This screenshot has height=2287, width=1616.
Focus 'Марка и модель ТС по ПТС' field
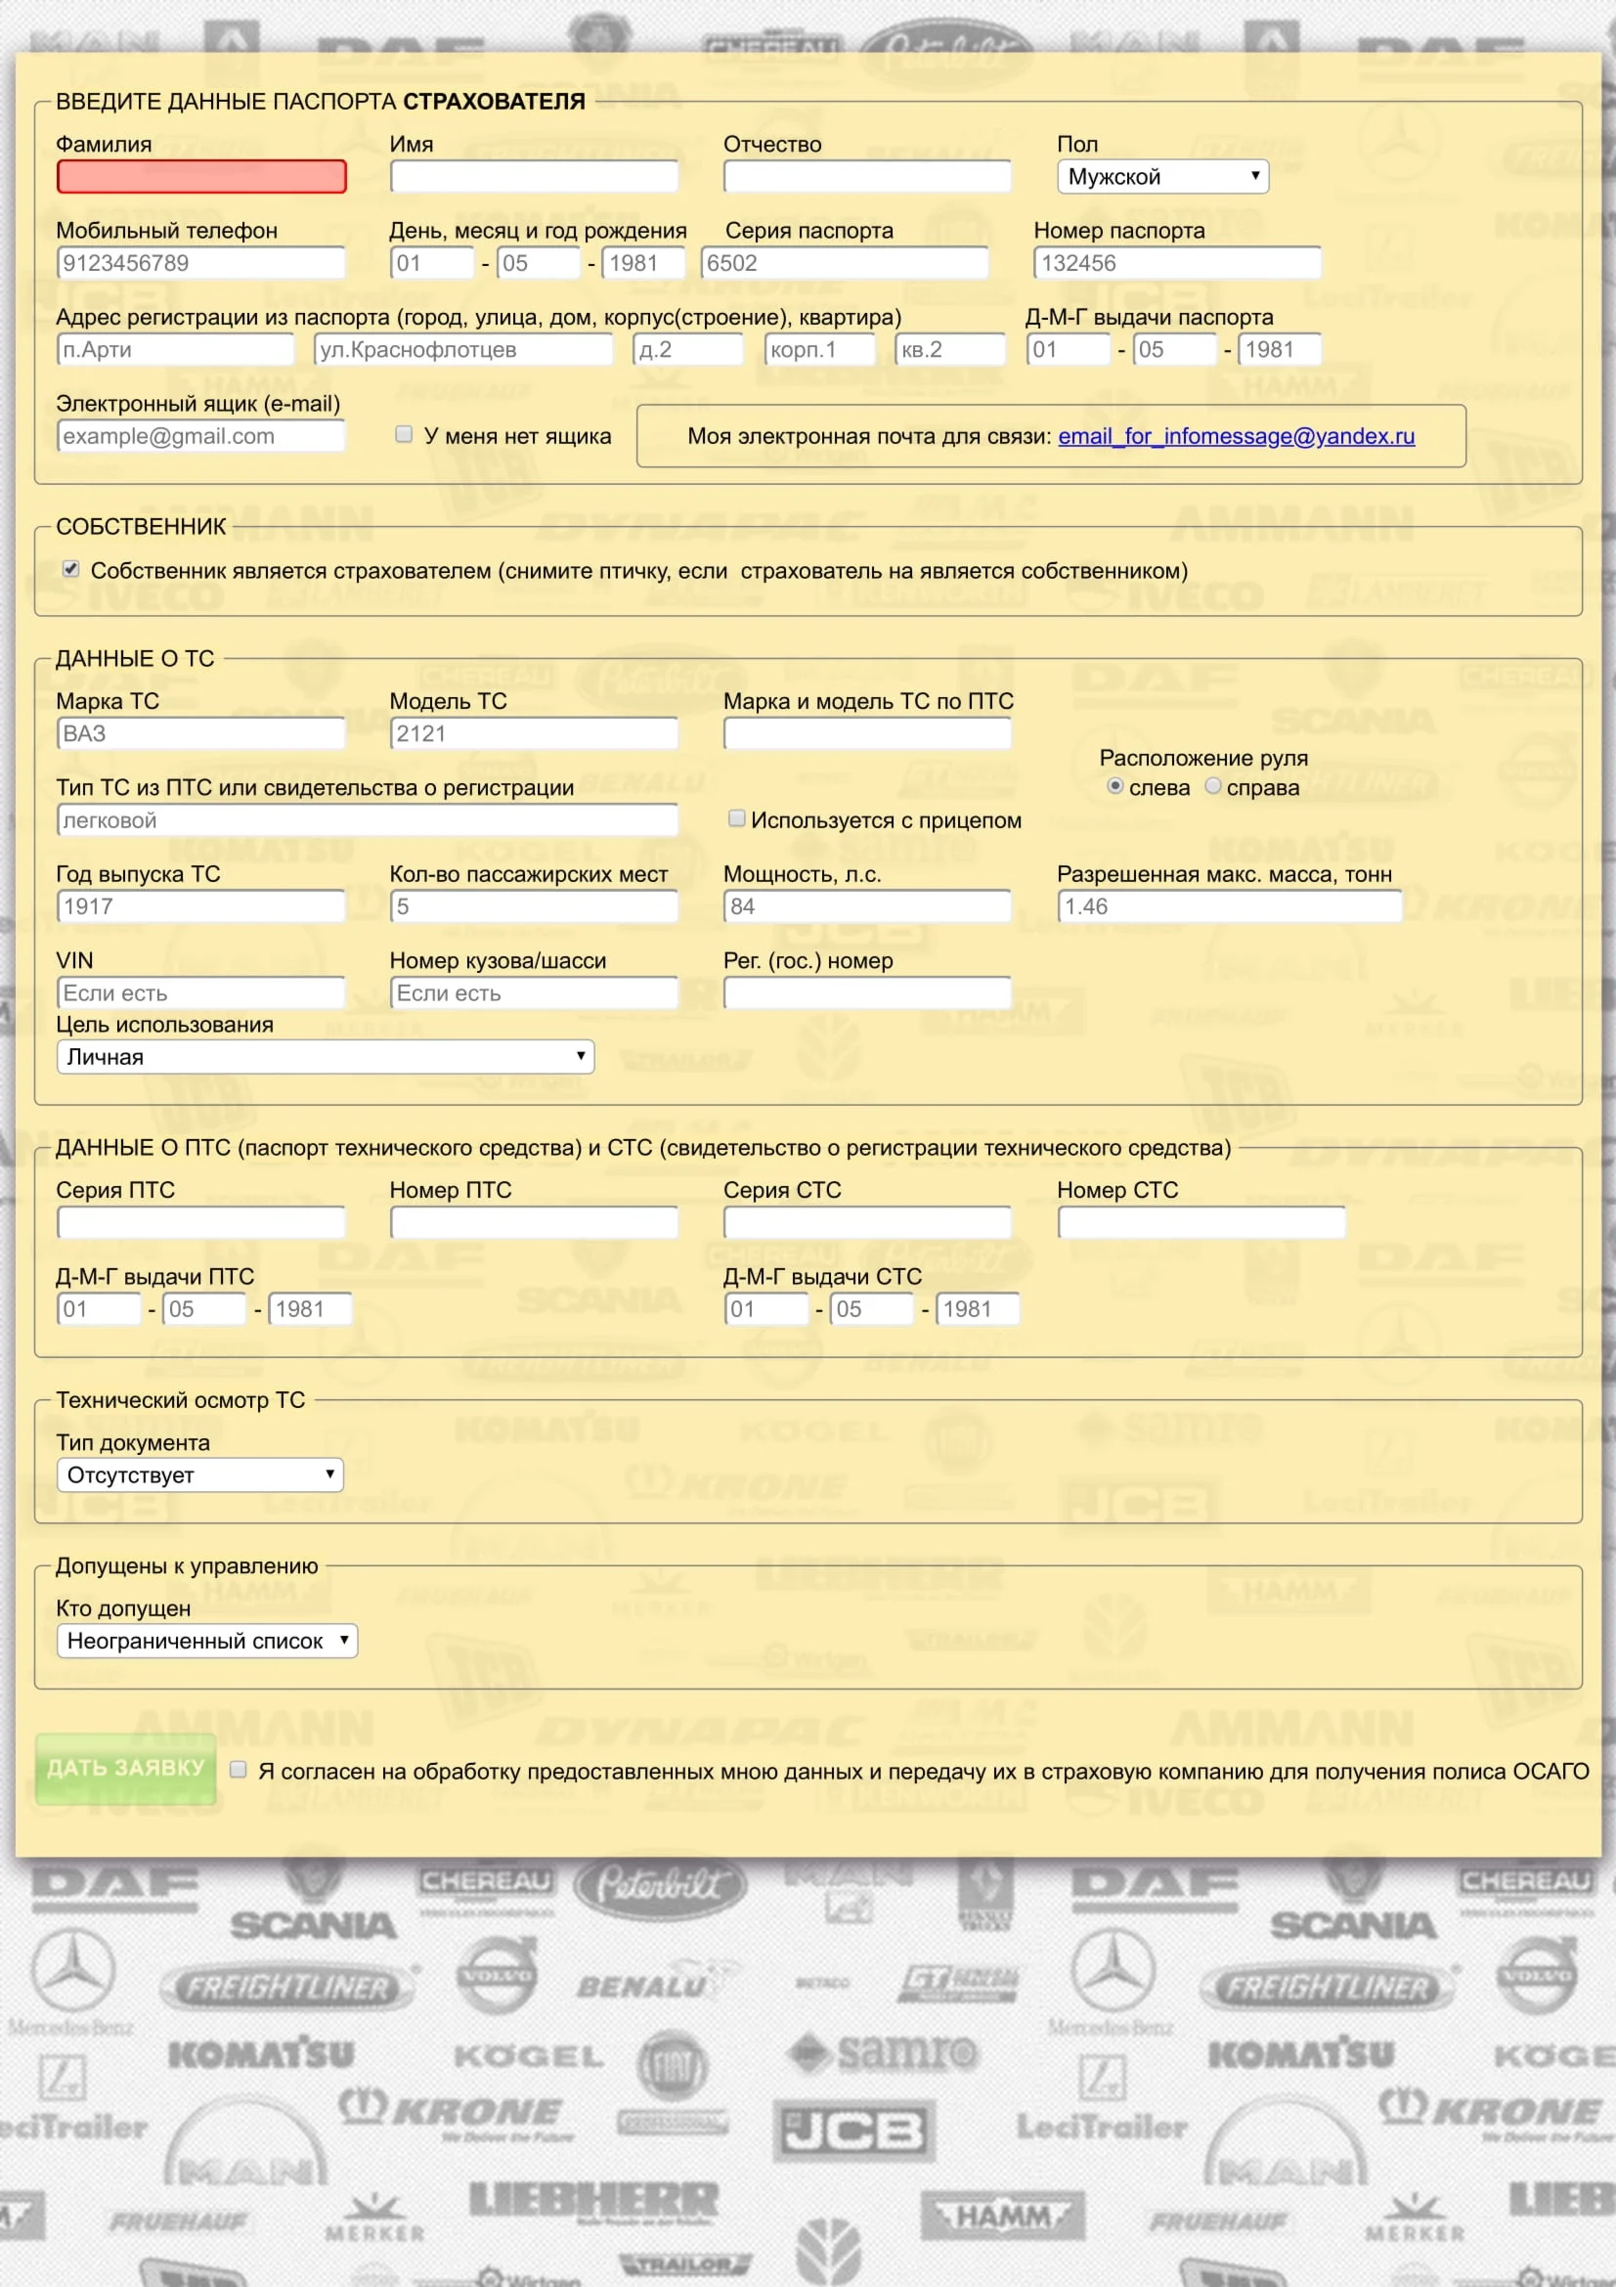click(867, 734)
